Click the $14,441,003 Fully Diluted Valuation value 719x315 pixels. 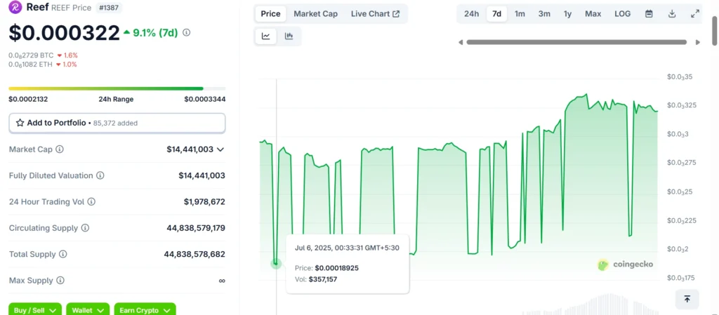202,175
